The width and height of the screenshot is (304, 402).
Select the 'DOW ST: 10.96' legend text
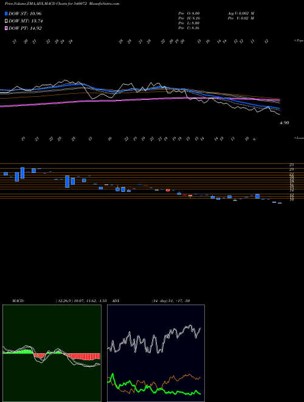[25, 13]
